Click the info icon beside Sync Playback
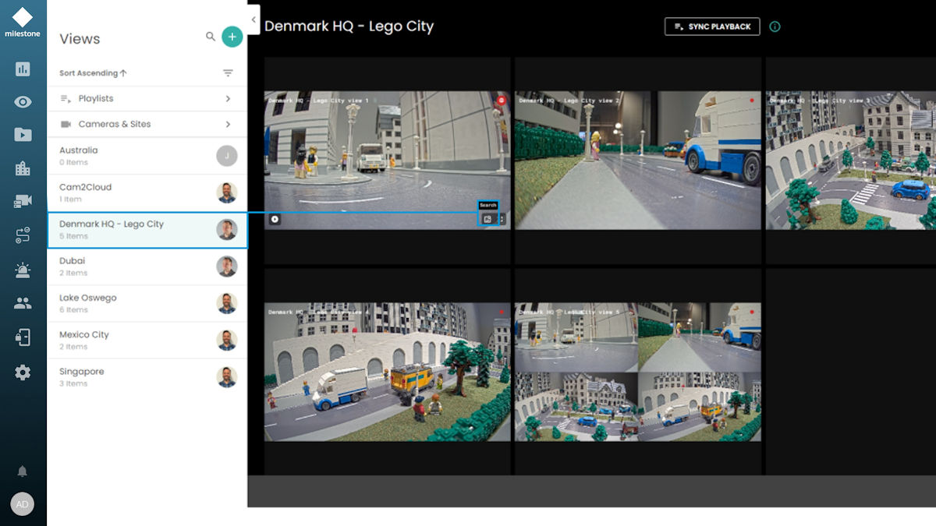Viewport: 936px width, 526px height. (775, 26)
